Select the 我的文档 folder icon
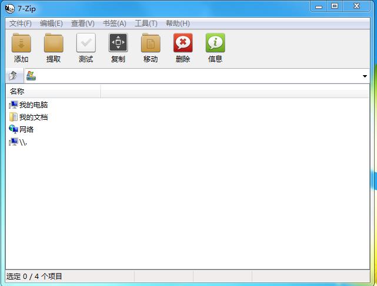Viewport: 377px width, 286px height. (14, 117)
